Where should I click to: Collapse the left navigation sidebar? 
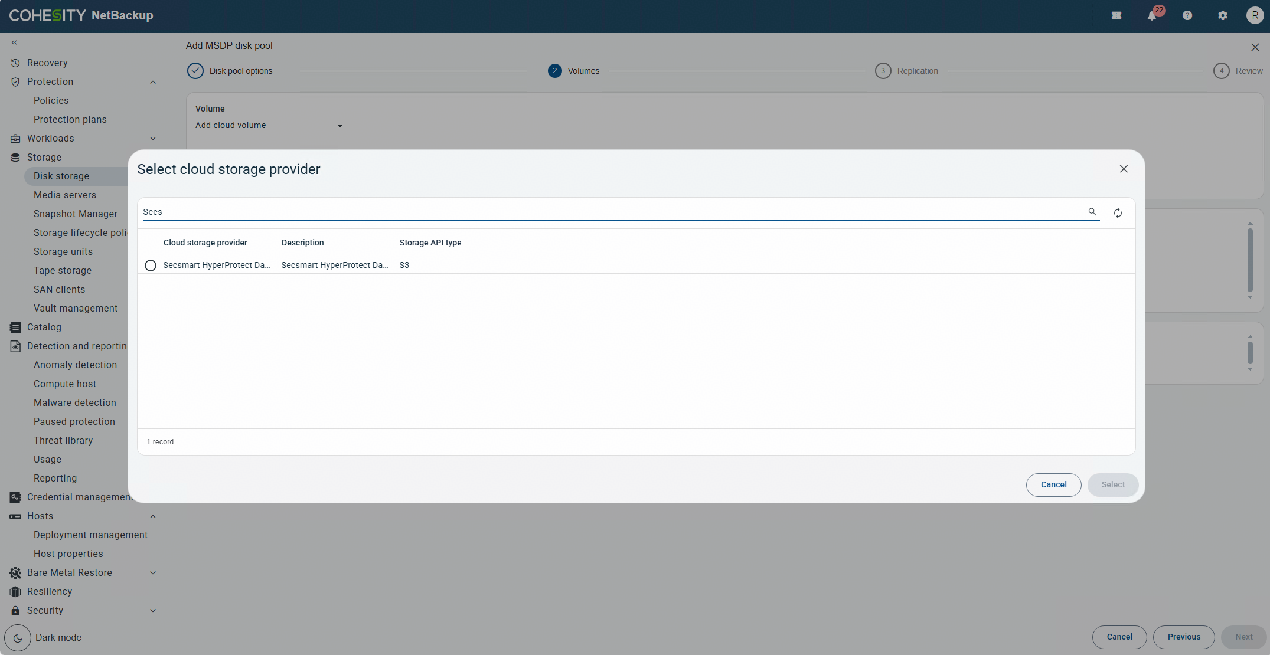14,42
